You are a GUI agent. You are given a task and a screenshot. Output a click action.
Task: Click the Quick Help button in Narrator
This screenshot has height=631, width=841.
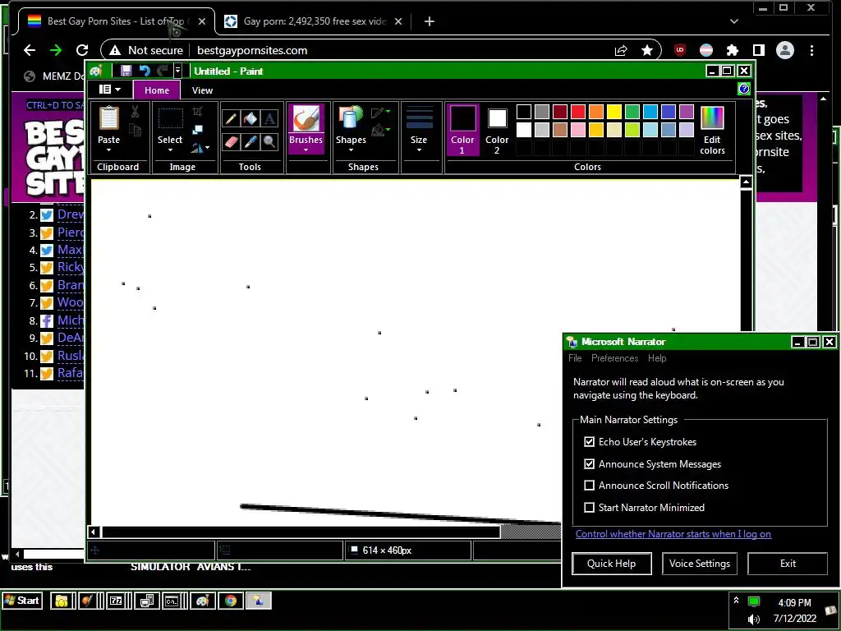point(611,564)
